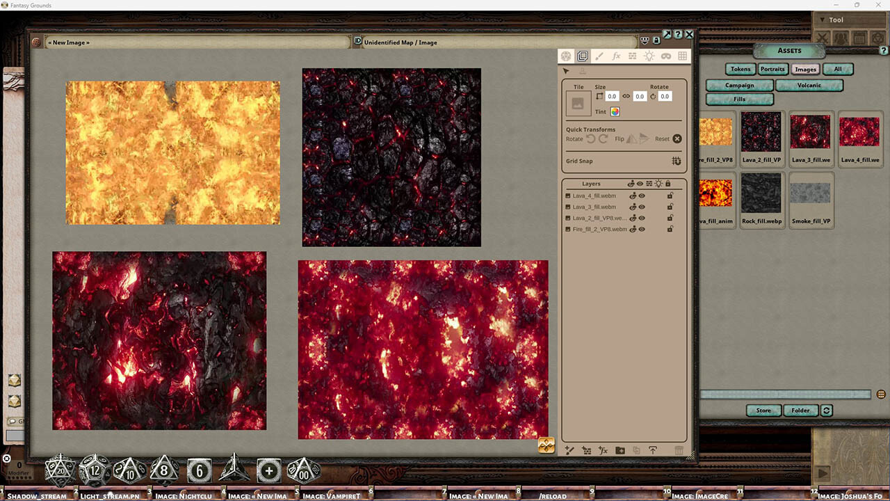This screenshot has height=501, width=890.
Task: Click the add FX layer icon
Action: pos(603,450)
